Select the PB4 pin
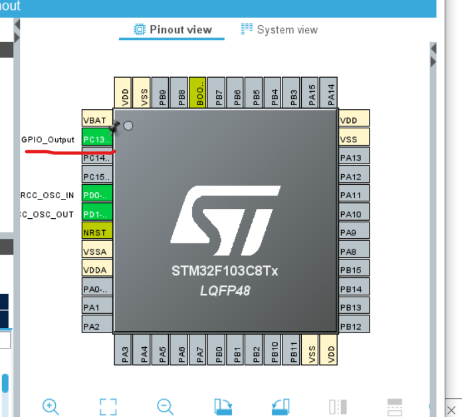The width and height of the screenshot is (462, 417). [x=273, y=92]
